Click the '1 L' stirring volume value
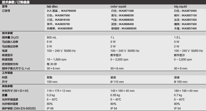The image size is (206, 111). coord(113,38)
